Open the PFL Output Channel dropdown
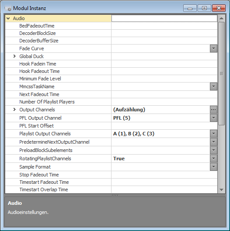Image resolution: width=230 pixels, height=231 pixels. (x=213, y=118)
